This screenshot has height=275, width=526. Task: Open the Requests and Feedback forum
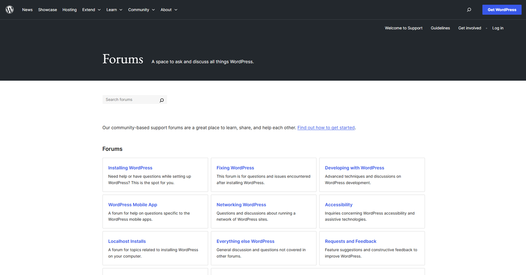[351, 241]
